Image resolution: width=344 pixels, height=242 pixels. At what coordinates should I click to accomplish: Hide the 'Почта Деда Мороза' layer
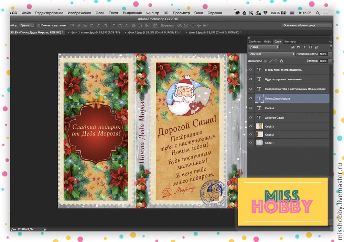250,99
